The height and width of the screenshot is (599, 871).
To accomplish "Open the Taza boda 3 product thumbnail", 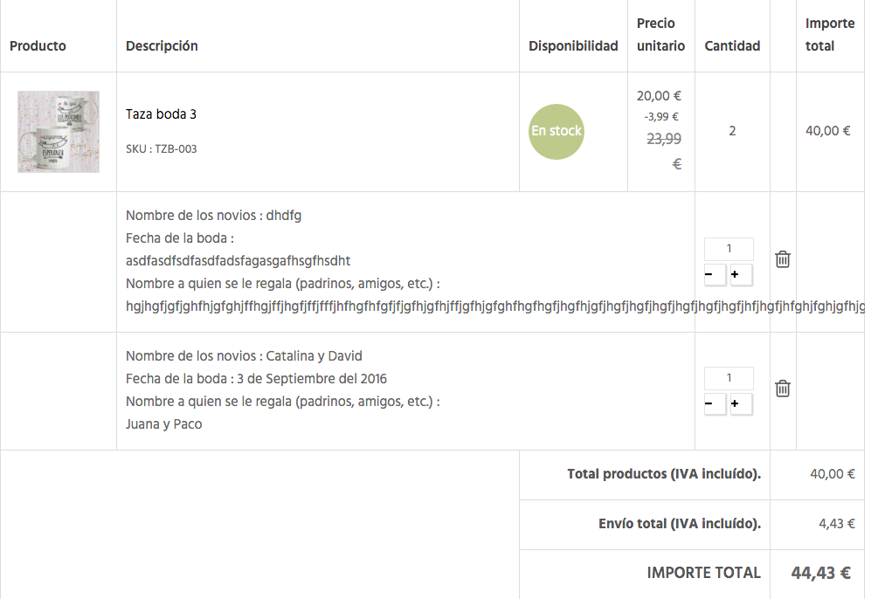I will pos(59,132).
